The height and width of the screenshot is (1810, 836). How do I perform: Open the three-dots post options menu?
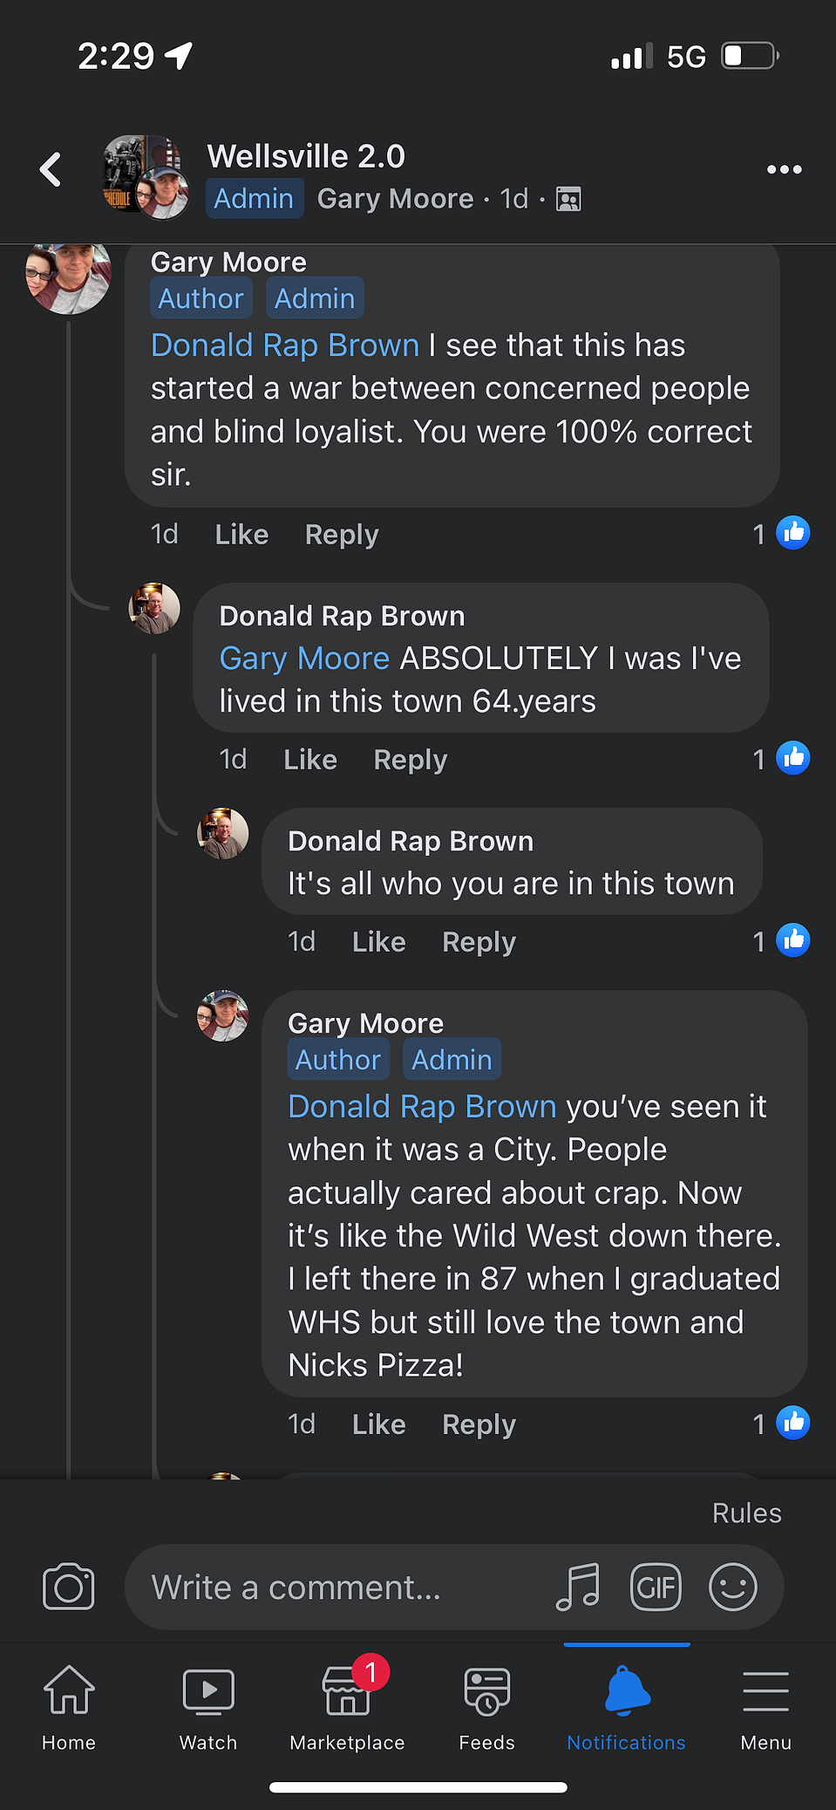(x=784, y=169)
